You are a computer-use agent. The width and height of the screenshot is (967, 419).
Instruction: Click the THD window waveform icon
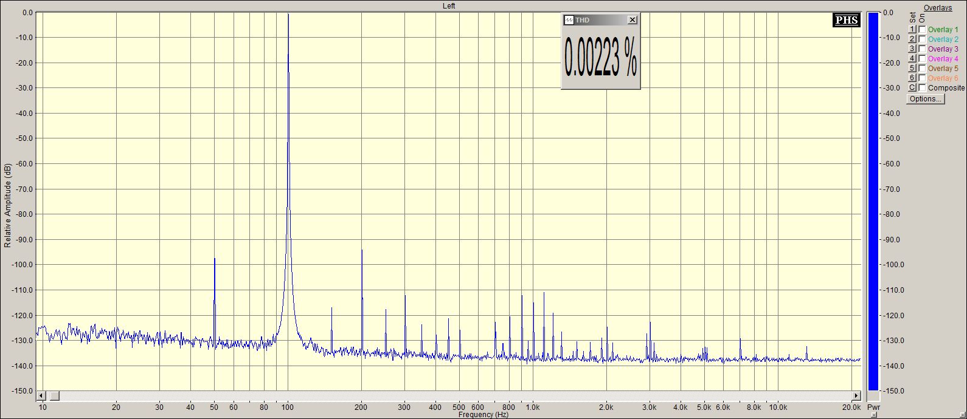[569, 20]
